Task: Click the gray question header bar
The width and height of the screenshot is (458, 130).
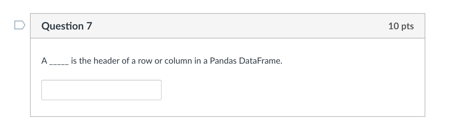Action: pos(228,26)
